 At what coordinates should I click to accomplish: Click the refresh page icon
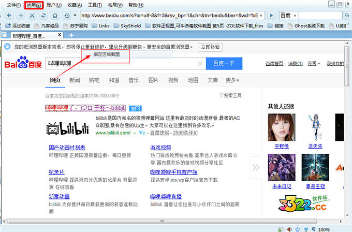[43, 16]
